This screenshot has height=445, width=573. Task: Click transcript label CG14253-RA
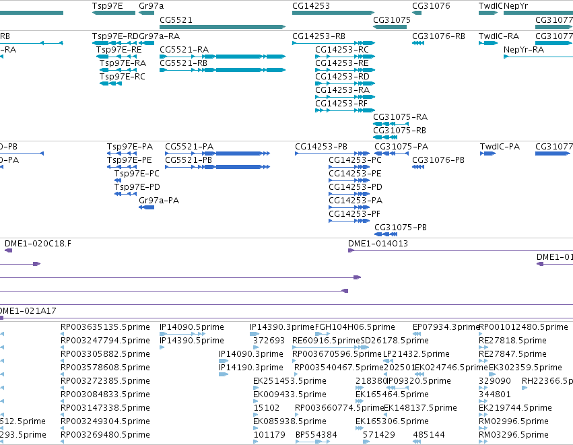(x=343, y=90)
